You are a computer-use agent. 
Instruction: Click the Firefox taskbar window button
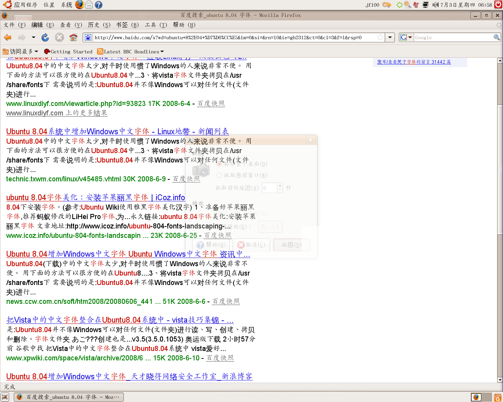[69, 397]
